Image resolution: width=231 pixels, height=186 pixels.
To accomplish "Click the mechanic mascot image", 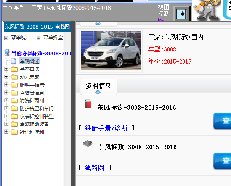I will [207, 10].
